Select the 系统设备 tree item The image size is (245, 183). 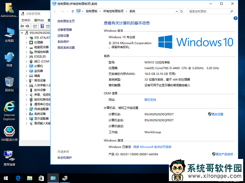click(x=40, y=114)
